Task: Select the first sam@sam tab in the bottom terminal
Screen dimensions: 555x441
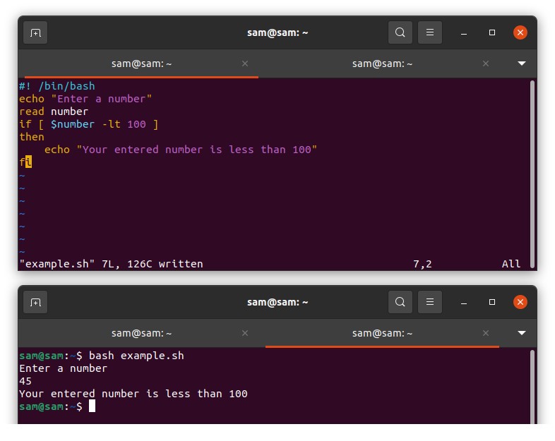Action: coord(142,333)
